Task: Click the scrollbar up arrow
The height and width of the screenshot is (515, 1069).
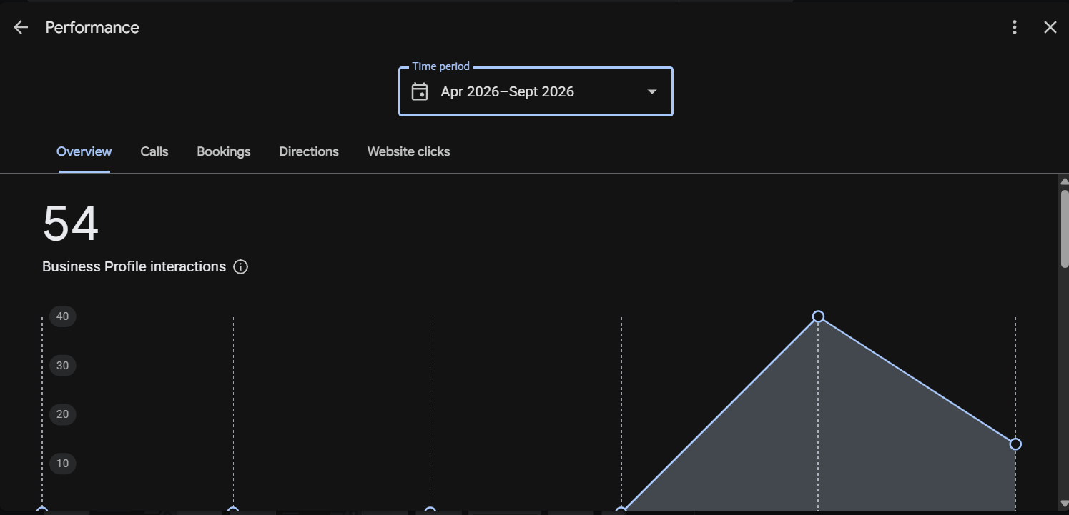Action: (1064, 181)
